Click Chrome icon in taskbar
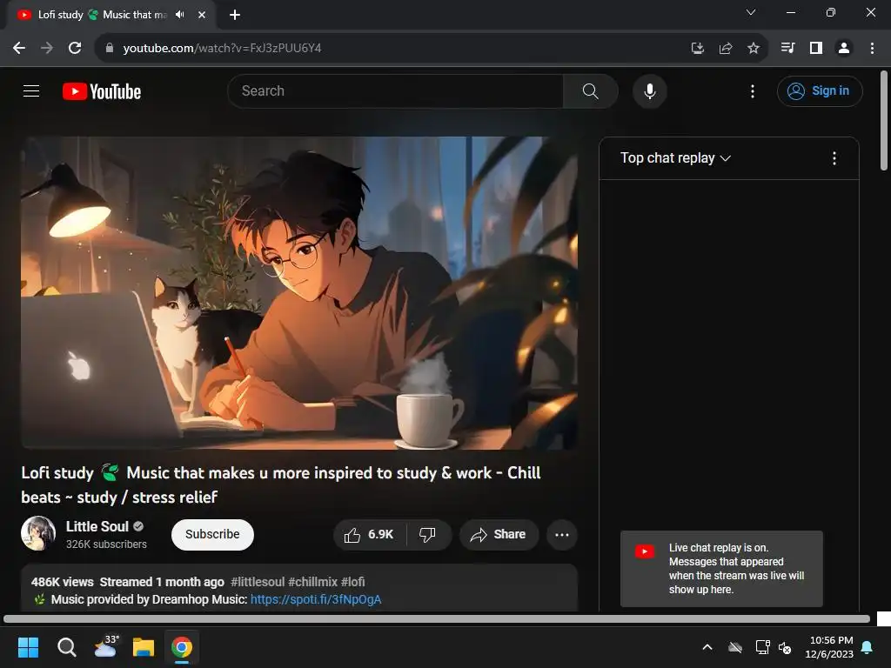Viewport: 891px width, 668px height. (x=182, y=647)
